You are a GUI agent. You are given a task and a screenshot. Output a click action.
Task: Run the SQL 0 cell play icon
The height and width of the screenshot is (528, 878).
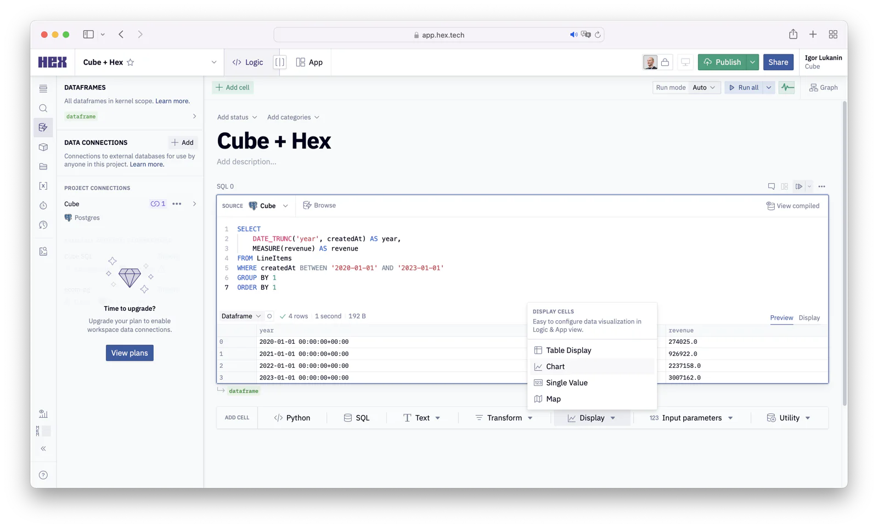tap(799, 186)
